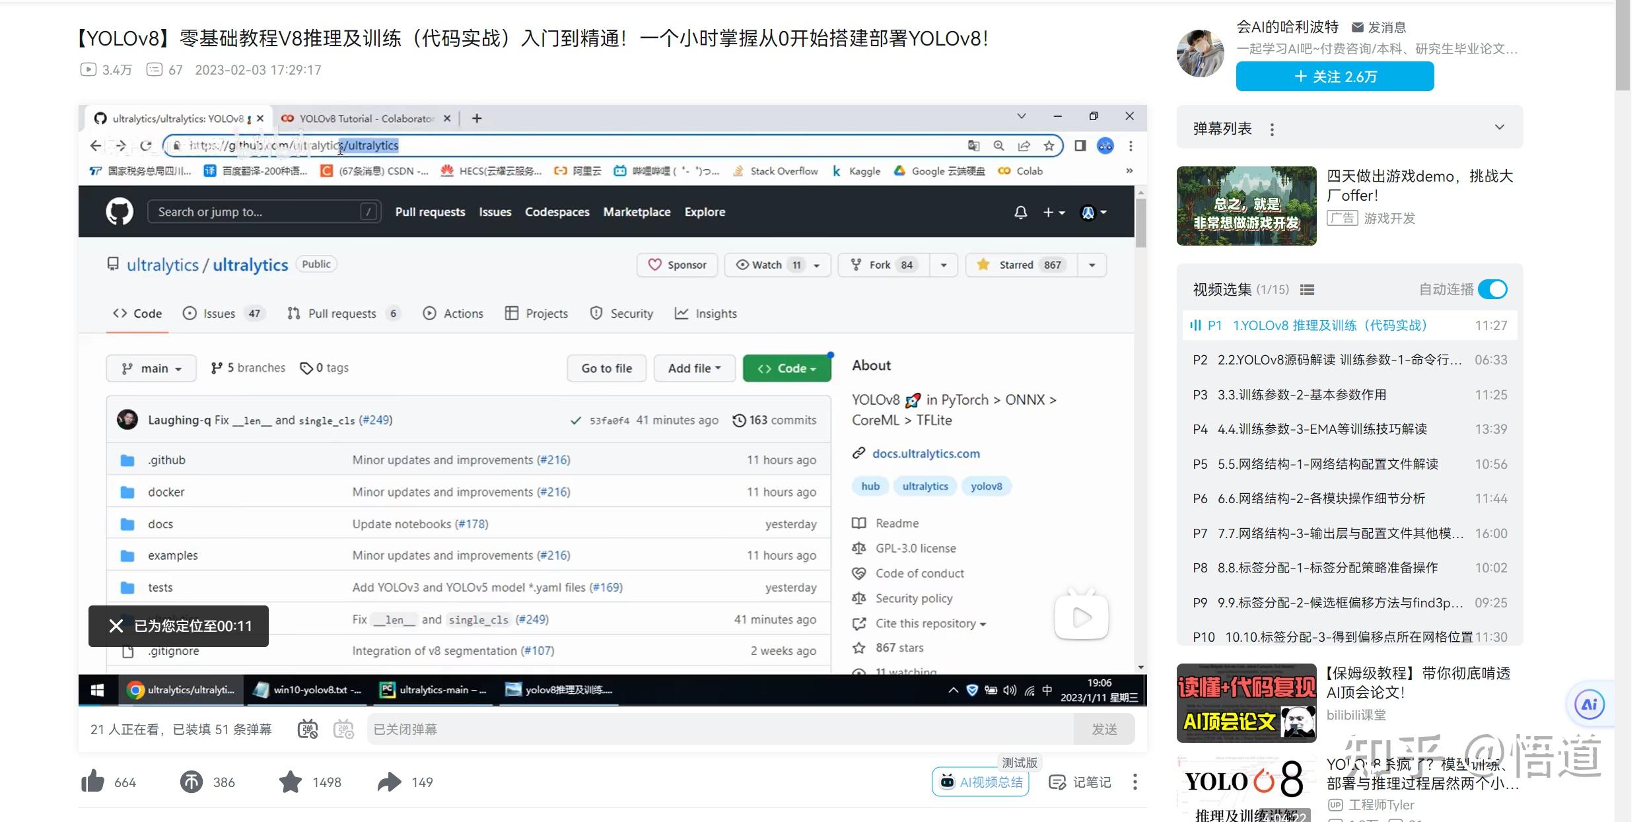
Task: Open the 弹幕列表 three-dot menu
Action: coord(1272,129)
